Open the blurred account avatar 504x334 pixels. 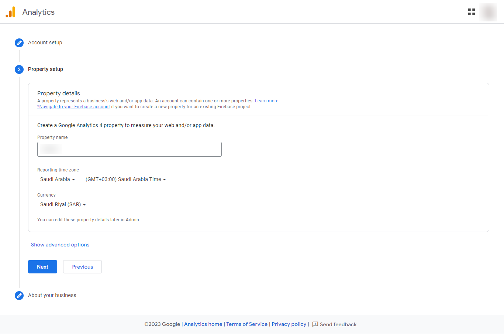[488, 12]
